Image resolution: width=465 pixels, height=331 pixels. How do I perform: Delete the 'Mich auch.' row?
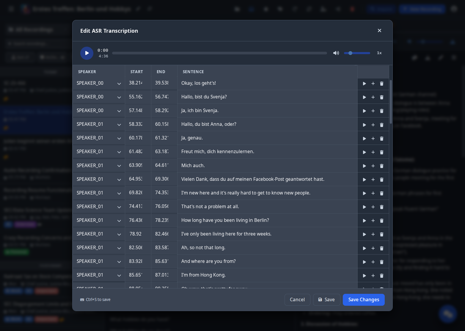click(381, 166)
